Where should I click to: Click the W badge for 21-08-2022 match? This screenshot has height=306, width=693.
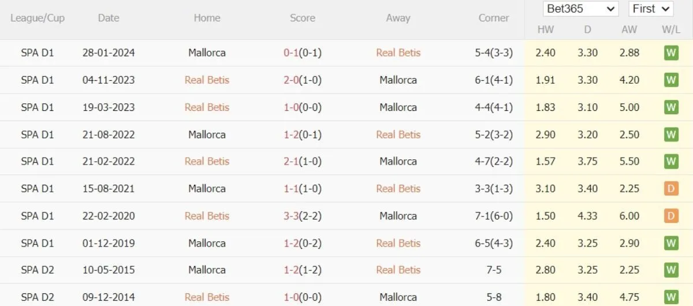(670, 135)
